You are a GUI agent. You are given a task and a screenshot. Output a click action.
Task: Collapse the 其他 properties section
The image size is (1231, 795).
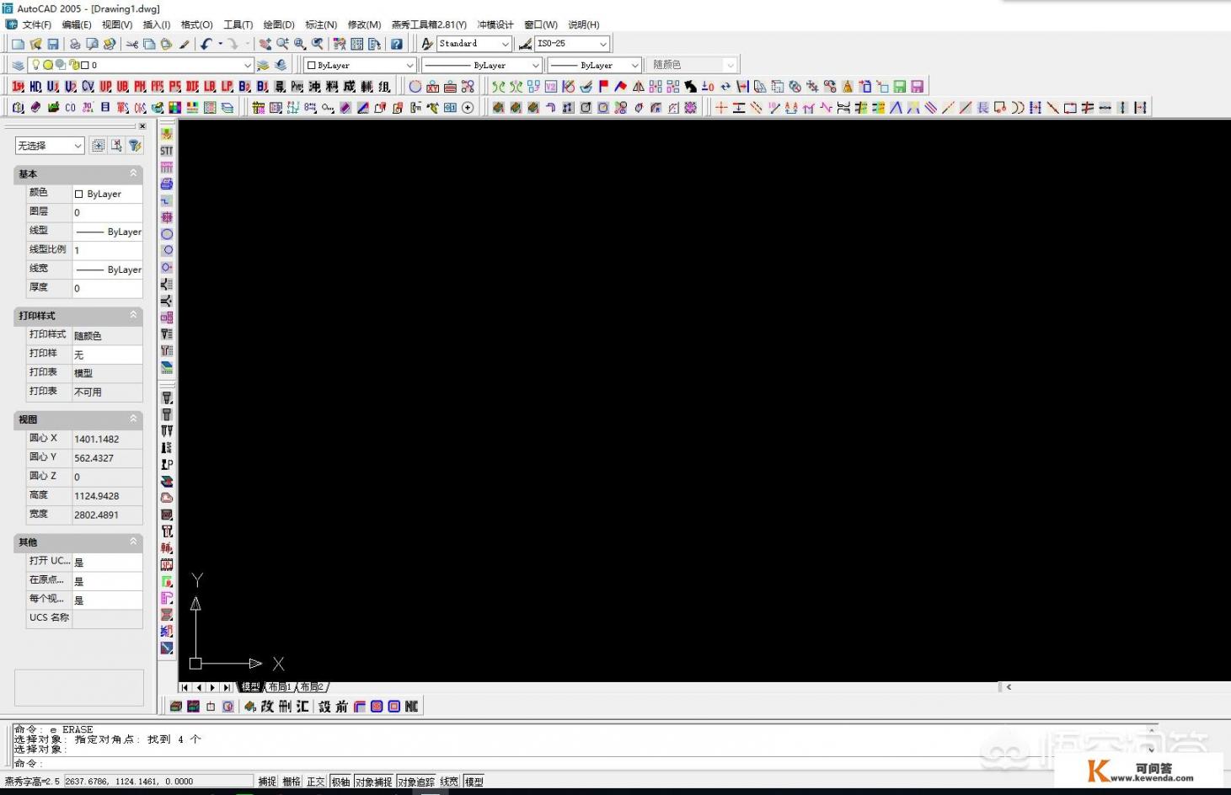pyautogui.click(x=133, y=542)
